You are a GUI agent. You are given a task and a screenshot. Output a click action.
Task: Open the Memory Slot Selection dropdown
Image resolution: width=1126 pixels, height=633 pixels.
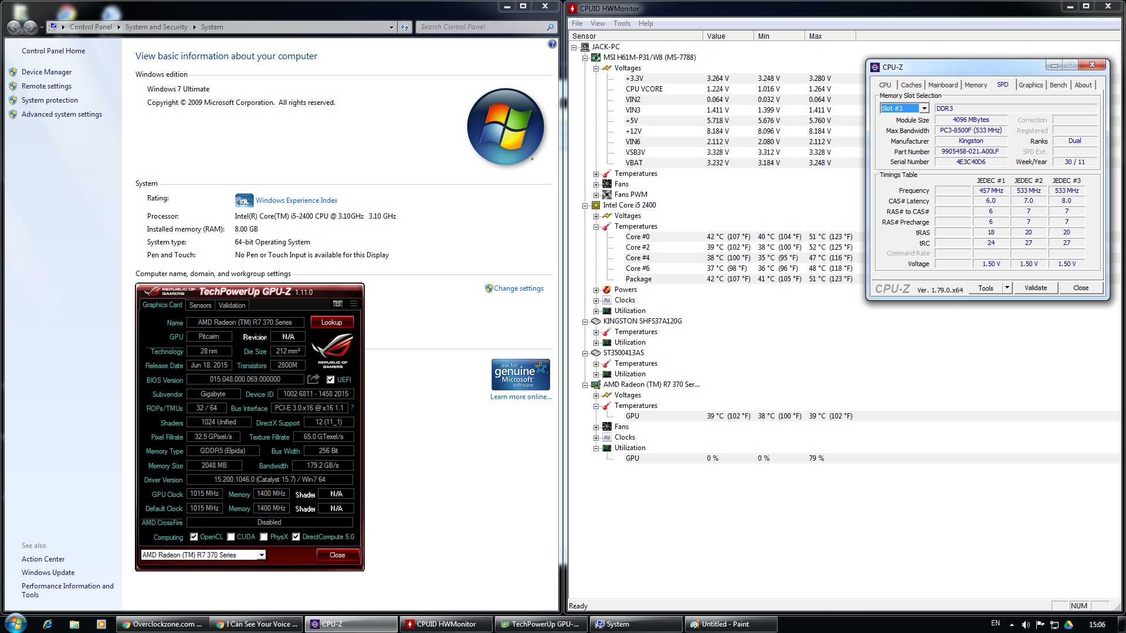(x=924, y=108)
